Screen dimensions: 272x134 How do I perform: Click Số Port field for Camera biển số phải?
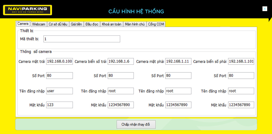click(241, 76)
